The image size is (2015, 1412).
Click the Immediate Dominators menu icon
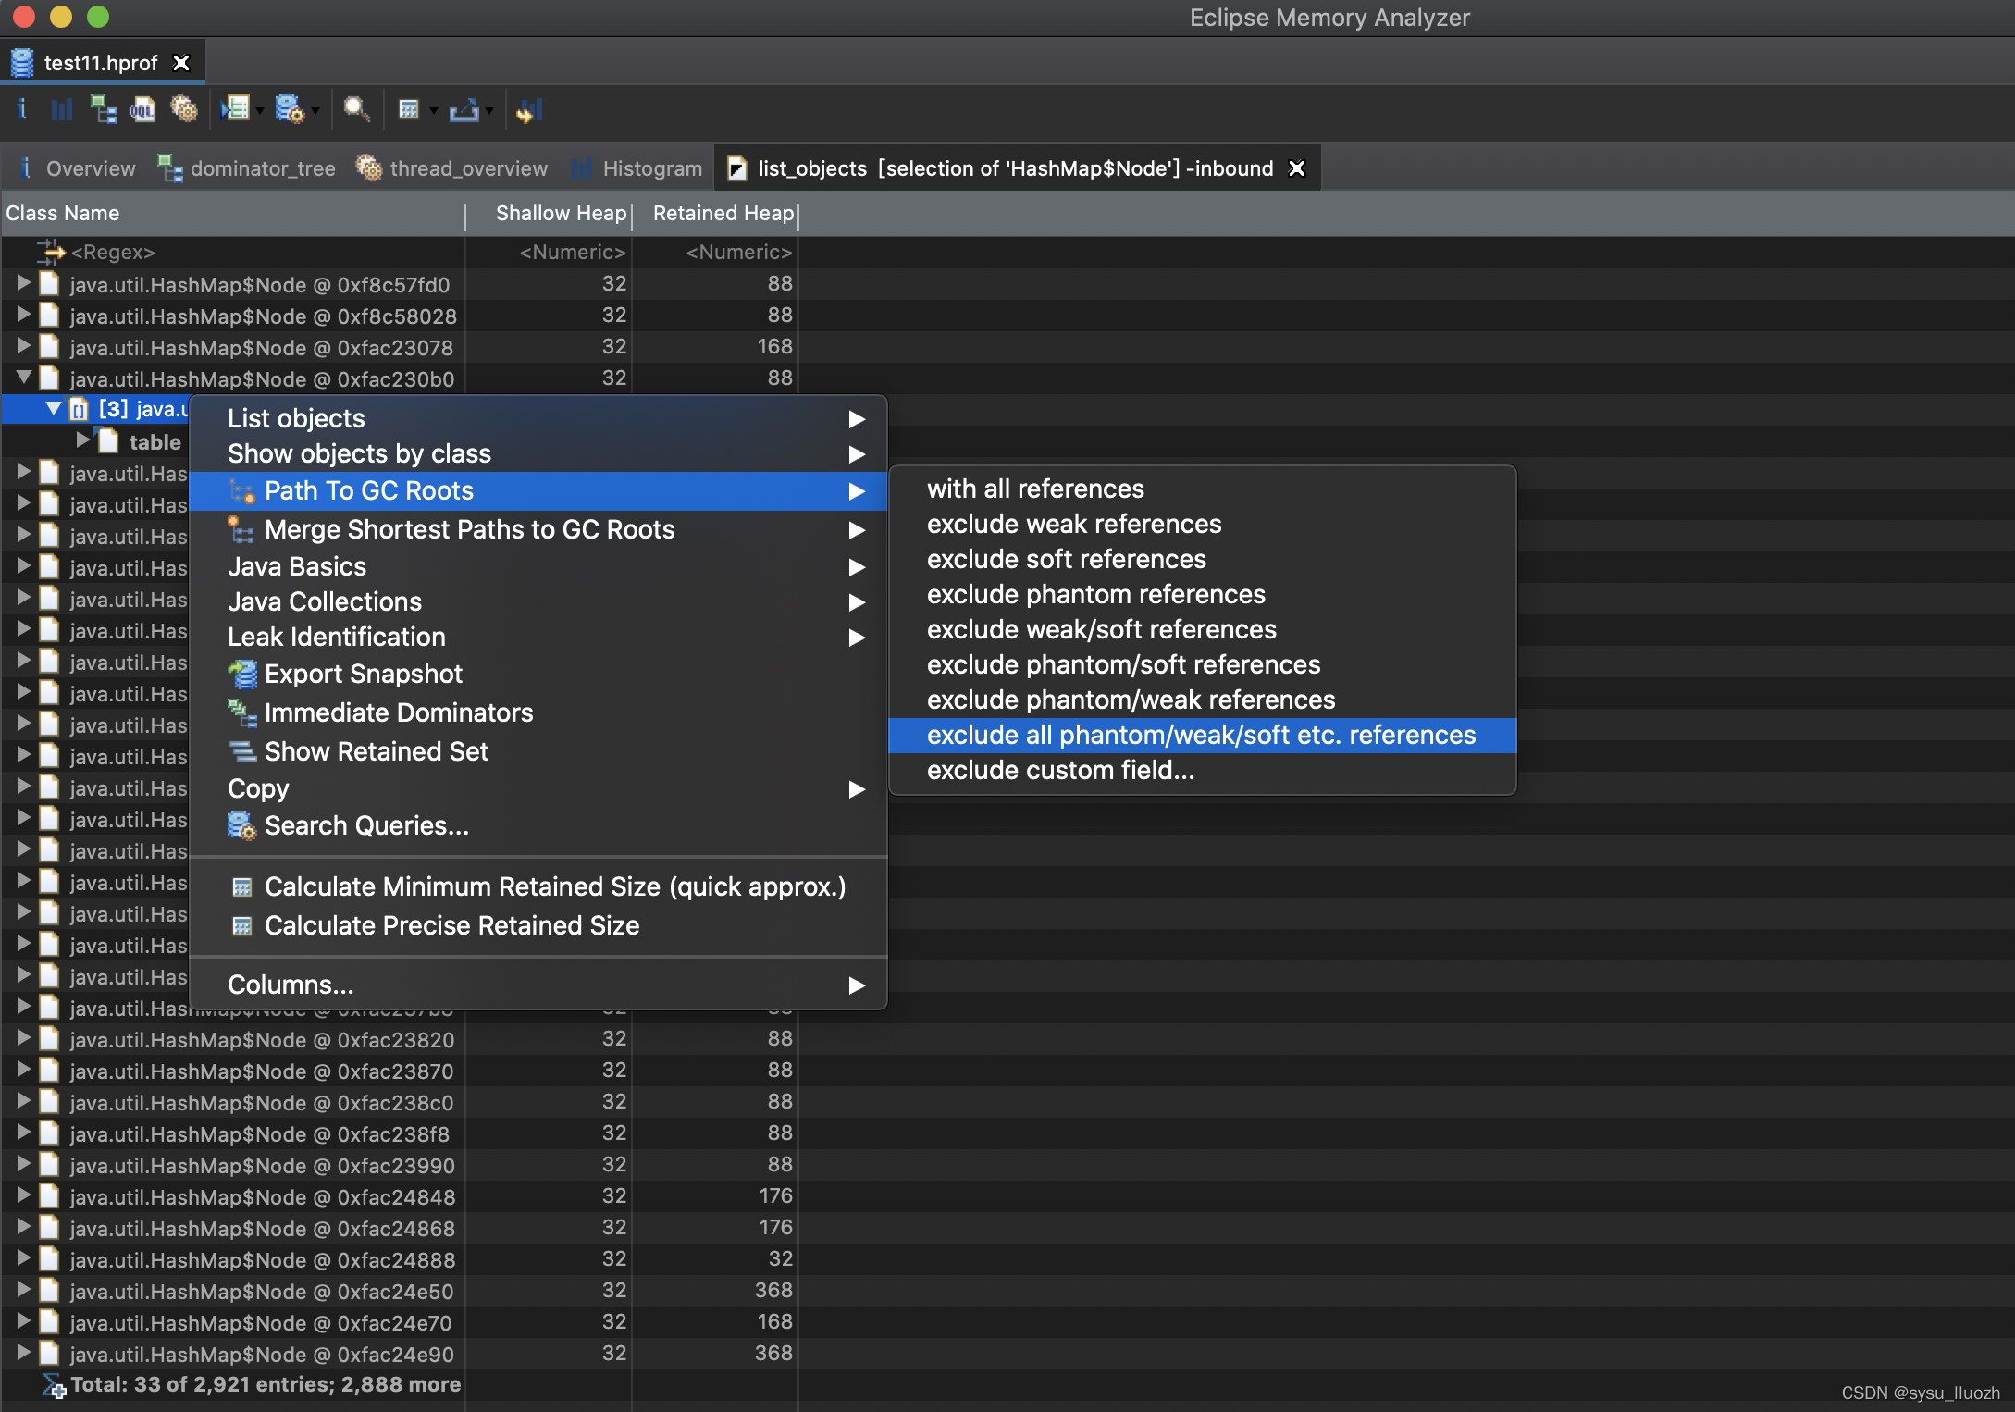pyautogui.click(x=242, y=713)
